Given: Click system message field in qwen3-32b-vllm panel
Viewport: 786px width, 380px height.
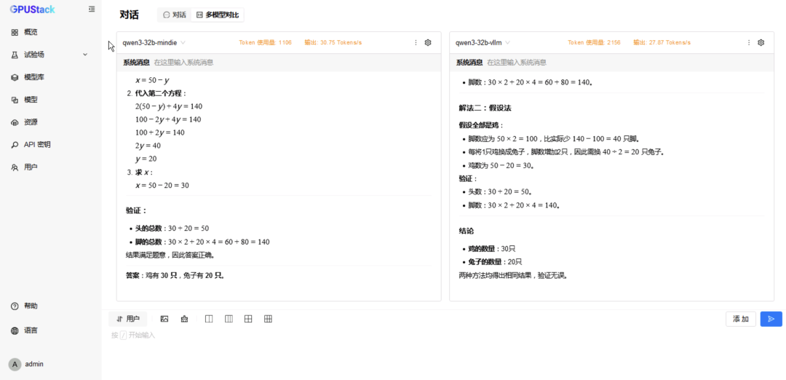Looking at the screenshot, I should click(611, 63).
